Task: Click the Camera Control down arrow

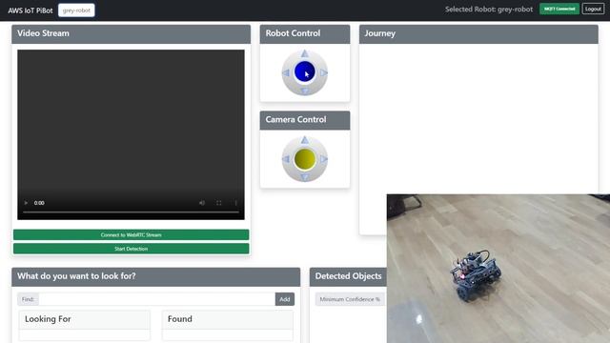Action: [x=305, y=178]
